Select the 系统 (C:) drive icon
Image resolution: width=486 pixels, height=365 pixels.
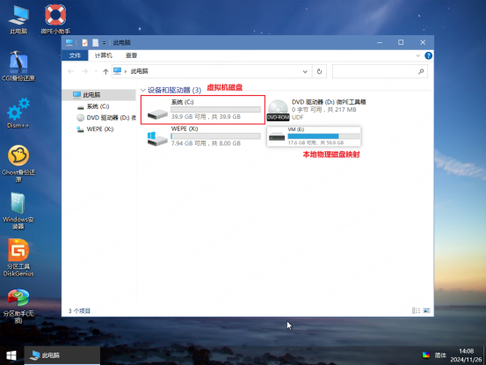pos(157,113)
